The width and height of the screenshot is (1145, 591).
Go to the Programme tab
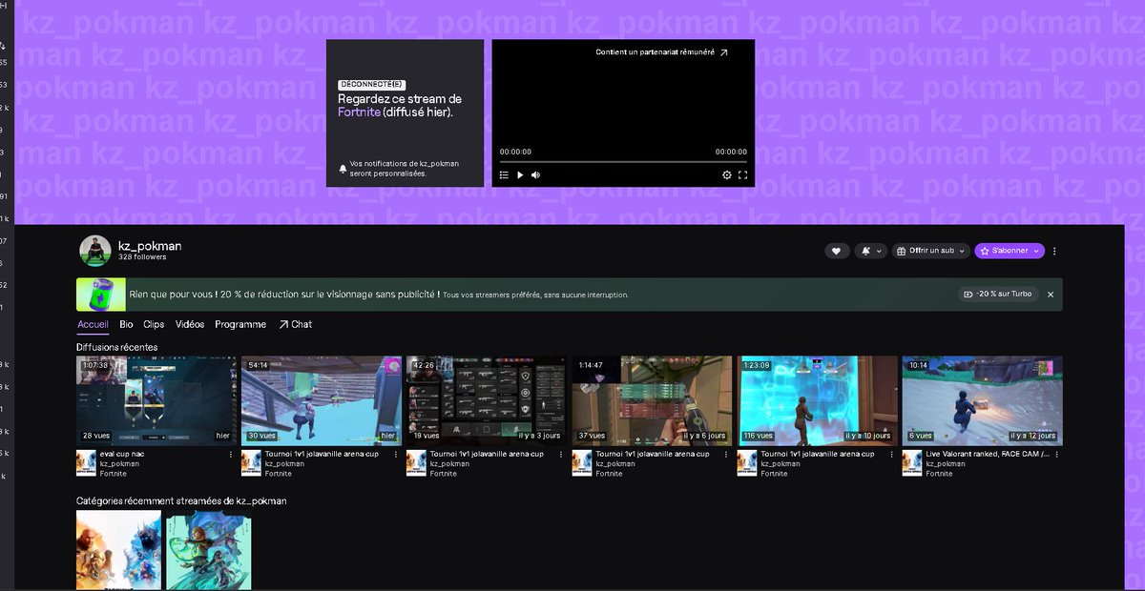(x=240, y=324)
